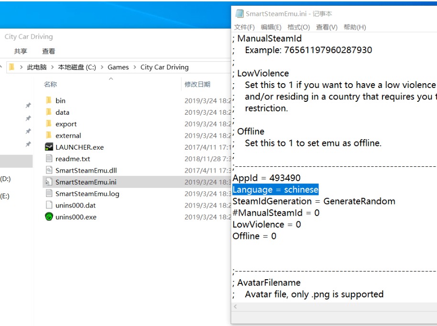Select the SmartSteamEmu.dll file name
Screen dimensions: 437x326
point(86,171)
